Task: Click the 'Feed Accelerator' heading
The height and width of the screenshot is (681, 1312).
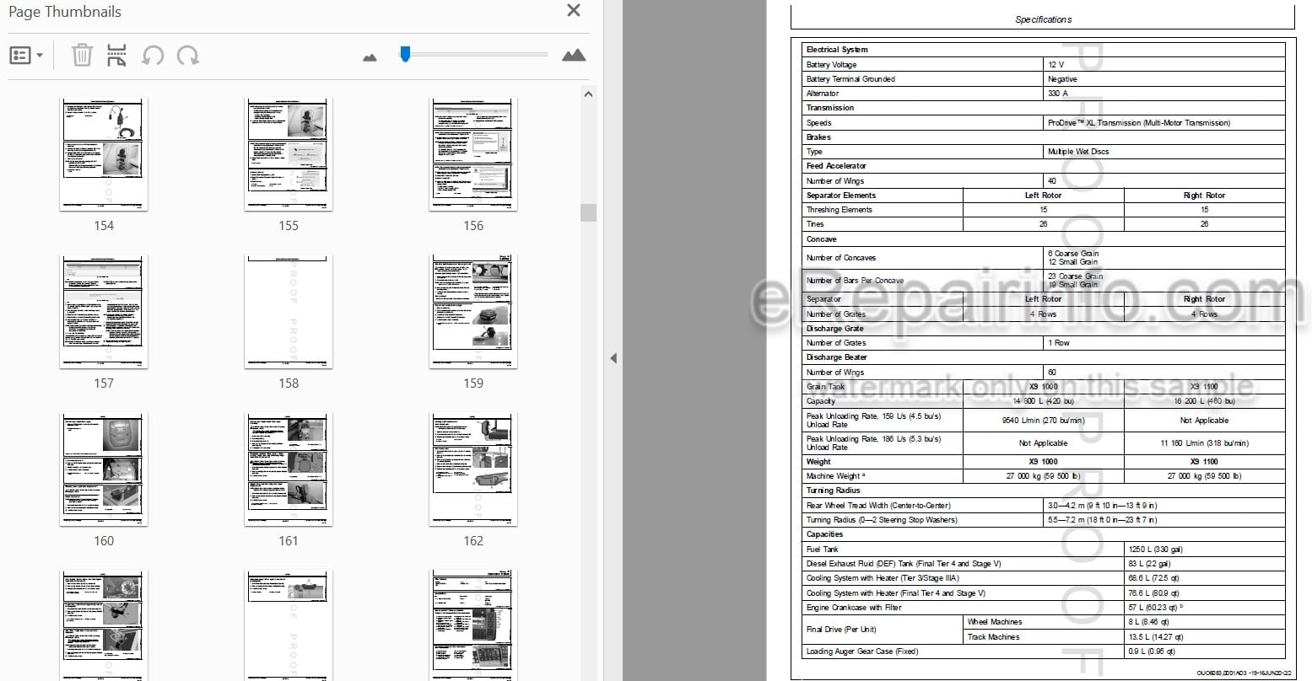Action: pos(836,166)
